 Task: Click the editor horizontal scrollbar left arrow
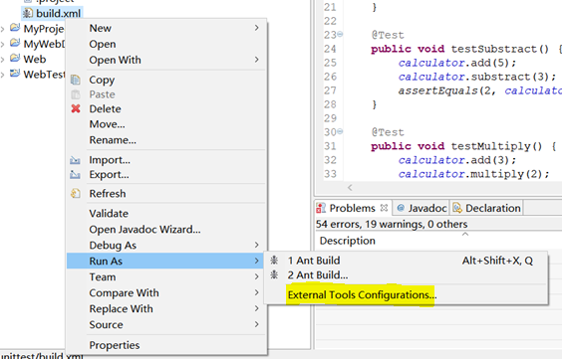[x=350, y=187]
